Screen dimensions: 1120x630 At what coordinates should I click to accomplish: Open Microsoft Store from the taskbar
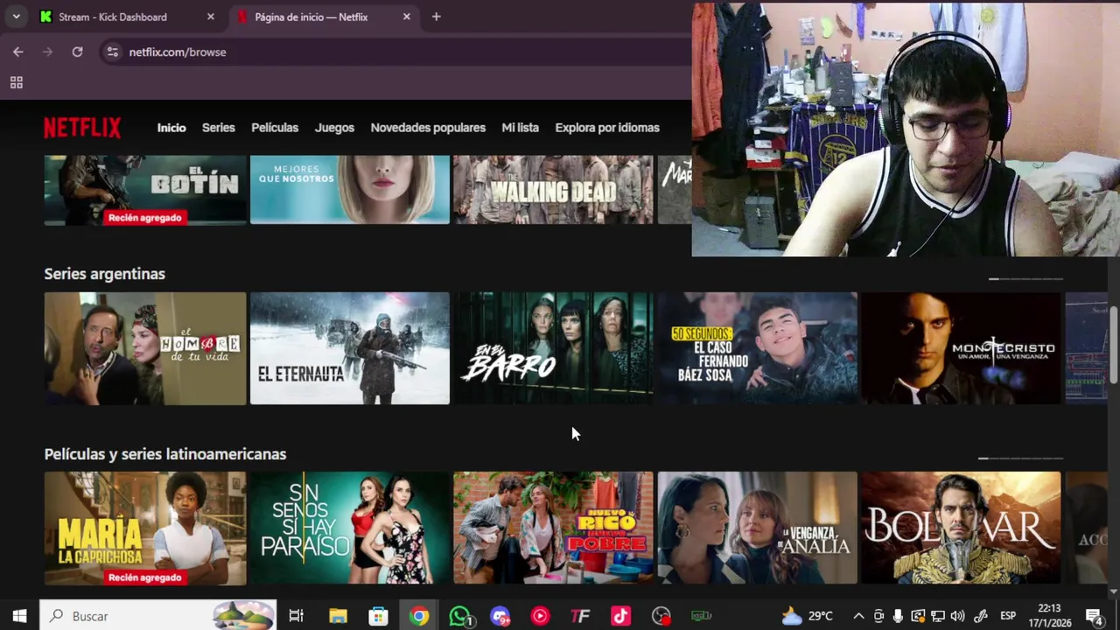click(x=378, y=616)
